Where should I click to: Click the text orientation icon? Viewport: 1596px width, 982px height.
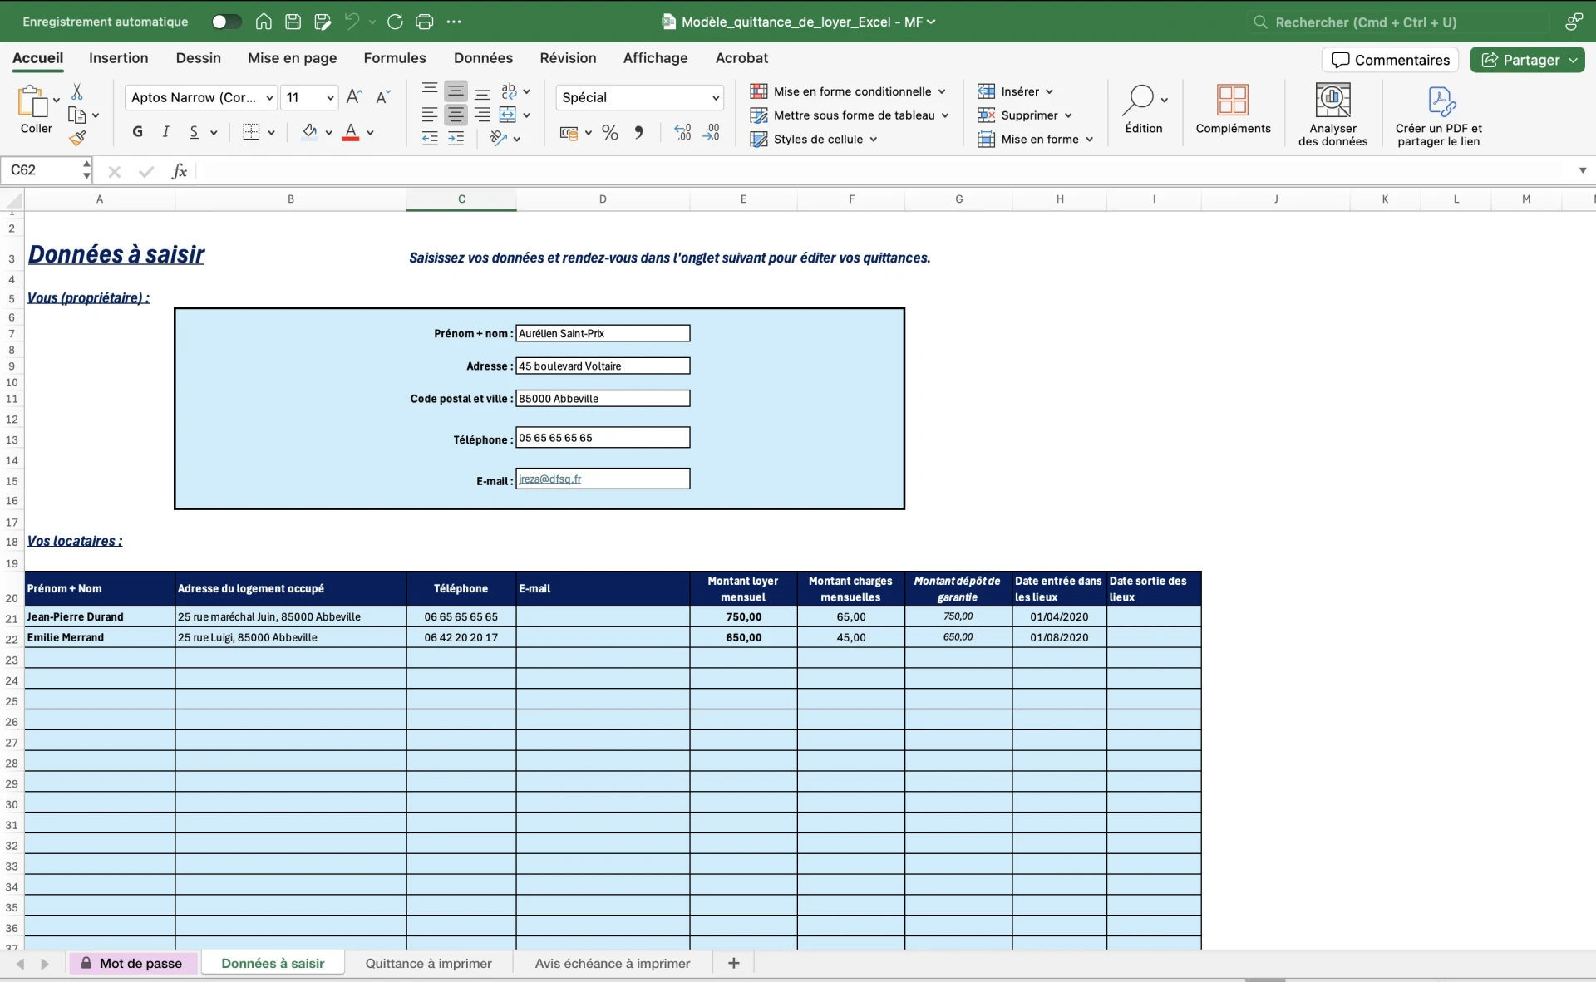[x=498, y=139]
